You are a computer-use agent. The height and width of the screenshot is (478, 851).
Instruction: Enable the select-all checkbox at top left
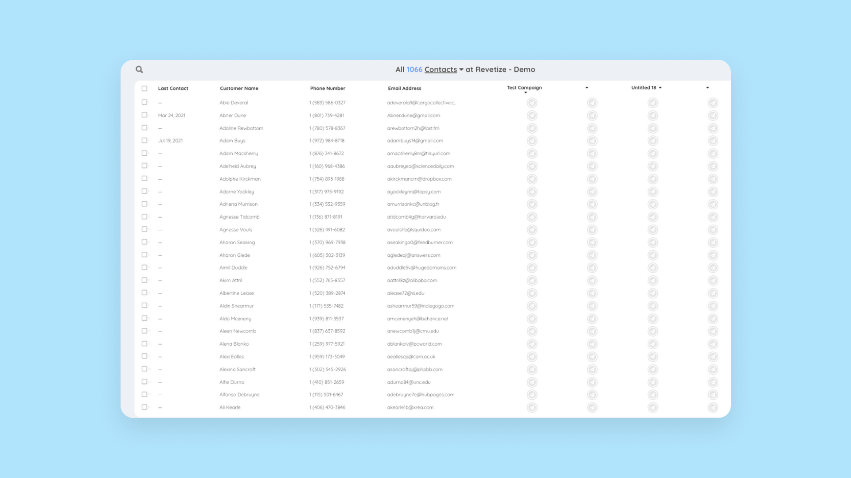[x=144, y=88]
